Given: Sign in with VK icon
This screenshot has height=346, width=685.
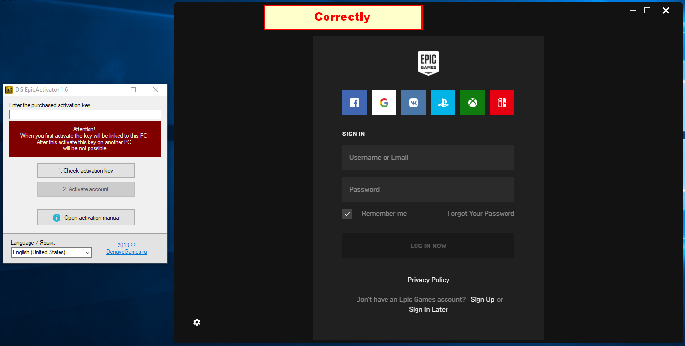Looking at the screenshot, I should pyautogui.click(x=414, y=103).
